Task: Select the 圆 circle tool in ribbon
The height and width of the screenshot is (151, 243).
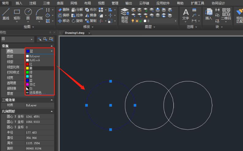Action: pyautogui.click(x=28, y=14)
